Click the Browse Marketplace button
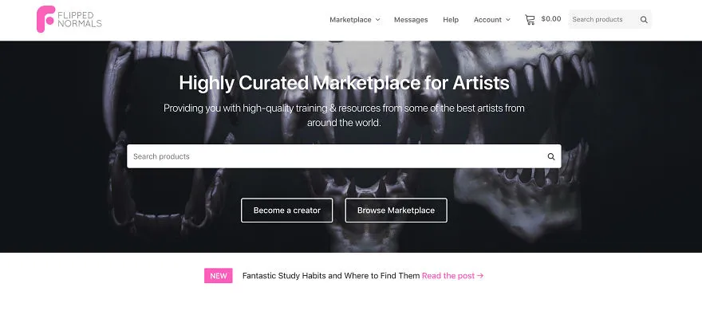This screenshot has width=702, height=311. tap(396, 211)
